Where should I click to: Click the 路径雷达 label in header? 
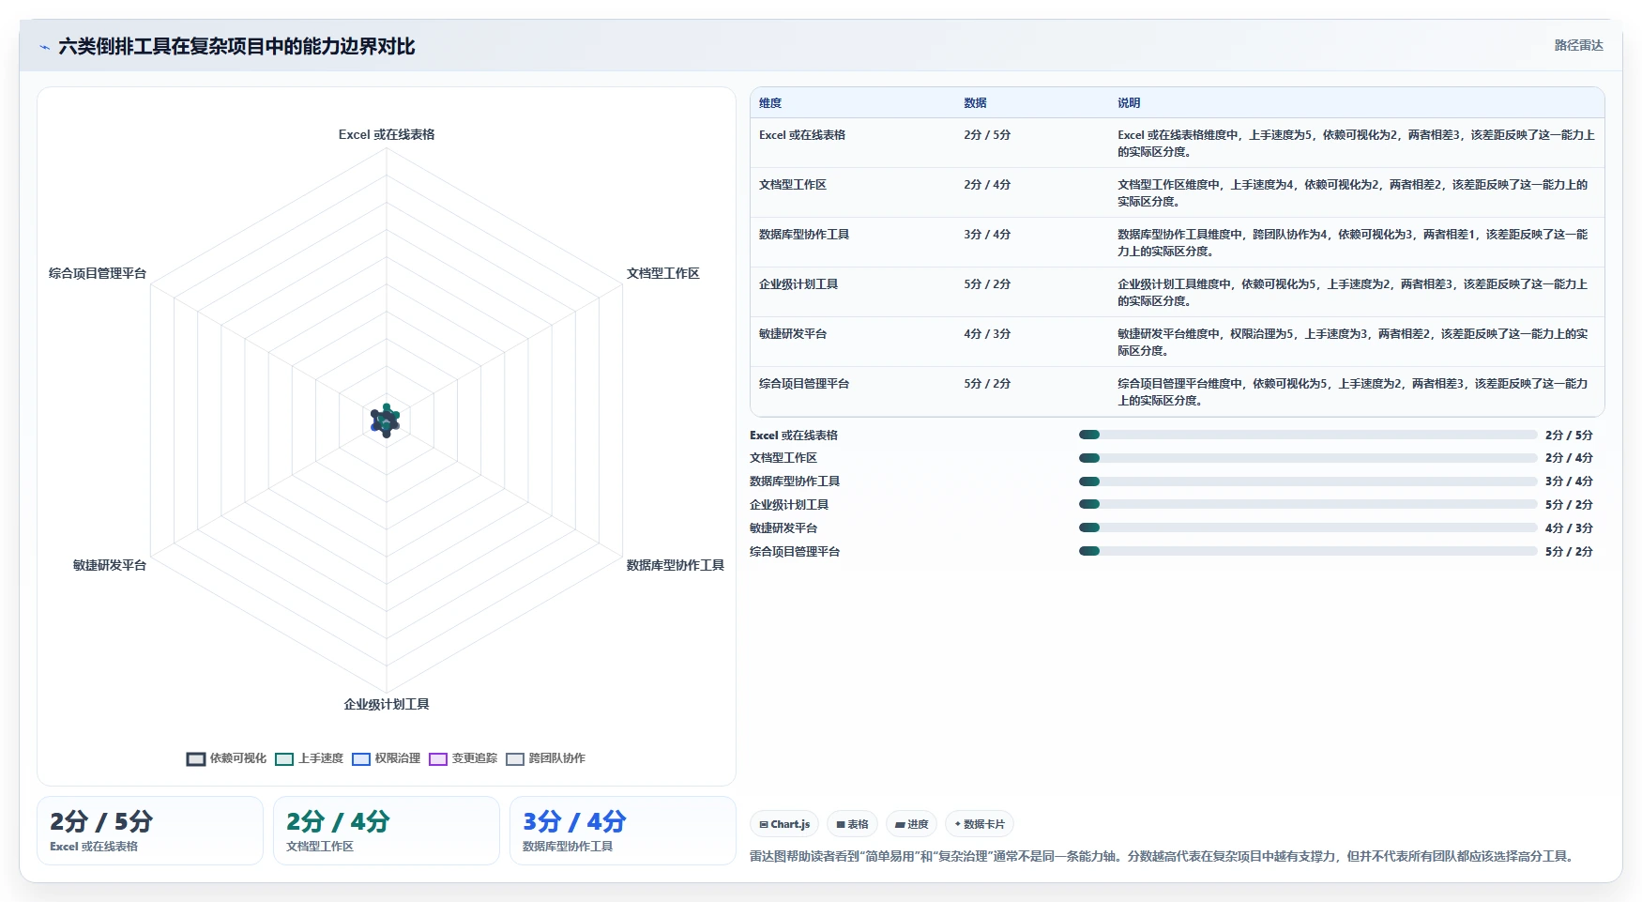[x=1578, y=45]
